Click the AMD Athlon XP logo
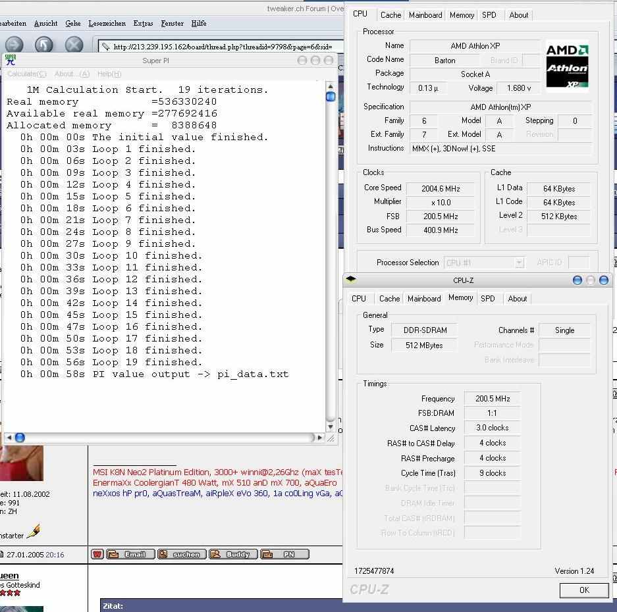Viewport: 617px width, 612px height. (x=567, y=66)
